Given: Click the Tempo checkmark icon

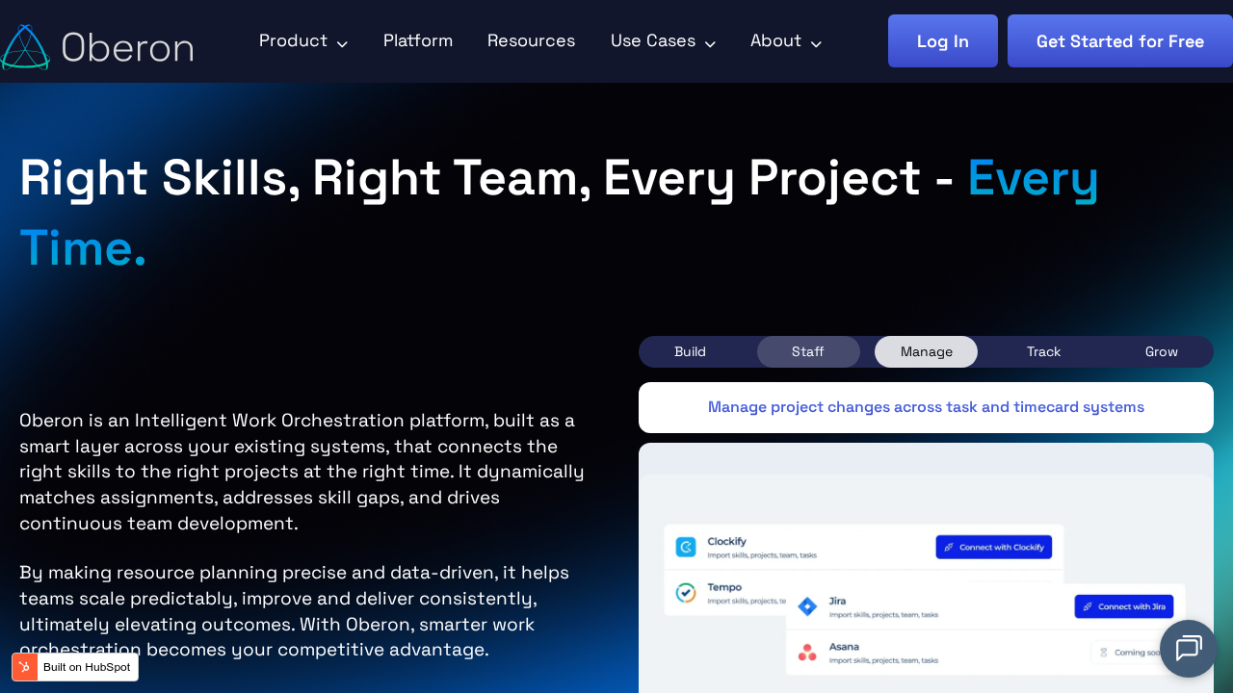Looking at the screenshot, I should tap(686, 593).
